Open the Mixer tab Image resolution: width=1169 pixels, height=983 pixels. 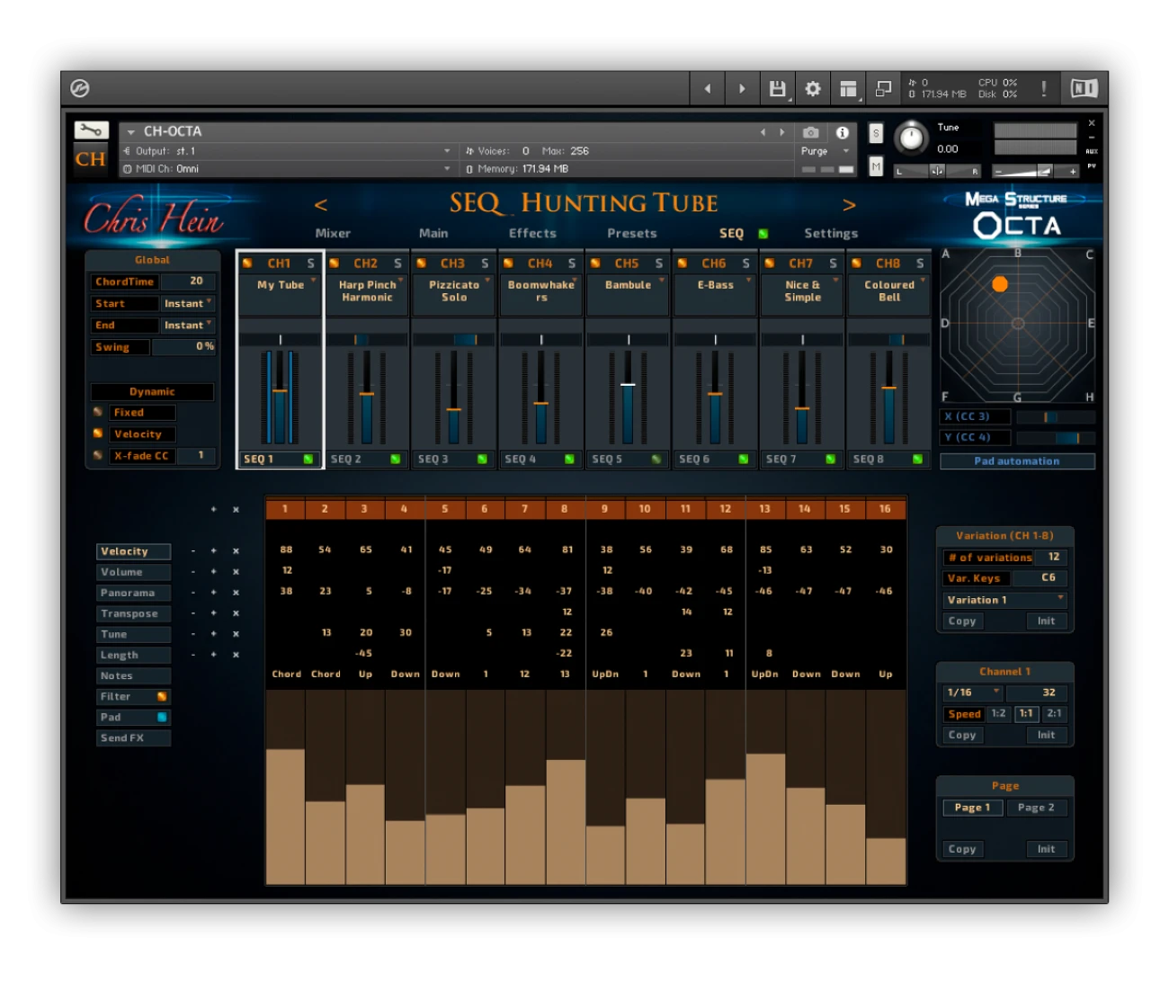(x=333, y=233)
